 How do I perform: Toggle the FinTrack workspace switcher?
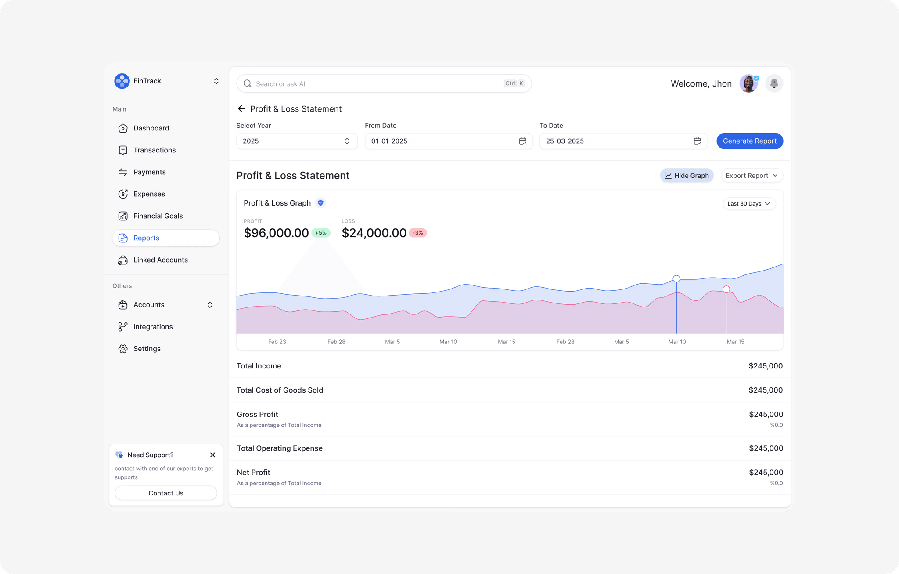tap(216, 81)
